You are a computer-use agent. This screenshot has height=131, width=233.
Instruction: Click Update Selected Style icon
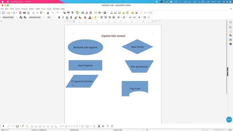[21, 17]
